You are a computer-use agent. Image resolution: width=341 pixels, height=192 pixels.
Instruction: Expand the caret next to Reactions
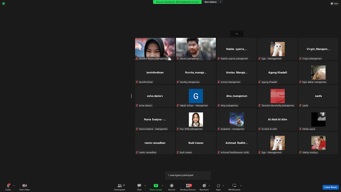tap(209, 186)
